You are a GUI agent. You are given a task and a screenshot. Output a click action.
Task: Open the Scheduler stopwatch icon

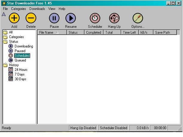pos(95,18)
